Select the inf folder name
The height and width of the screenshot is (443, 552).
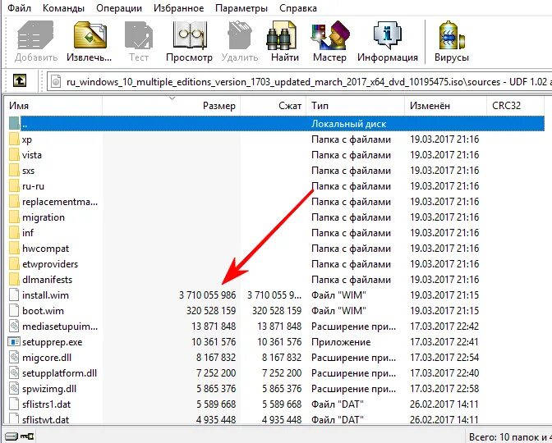pyautogui.click(x=28, y=233)
